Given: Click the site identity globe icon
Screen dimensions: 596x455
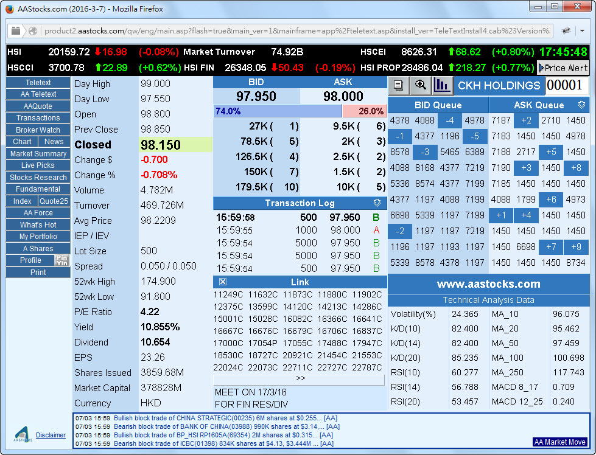Looking at the screenshot, I should tap(33, 31).
